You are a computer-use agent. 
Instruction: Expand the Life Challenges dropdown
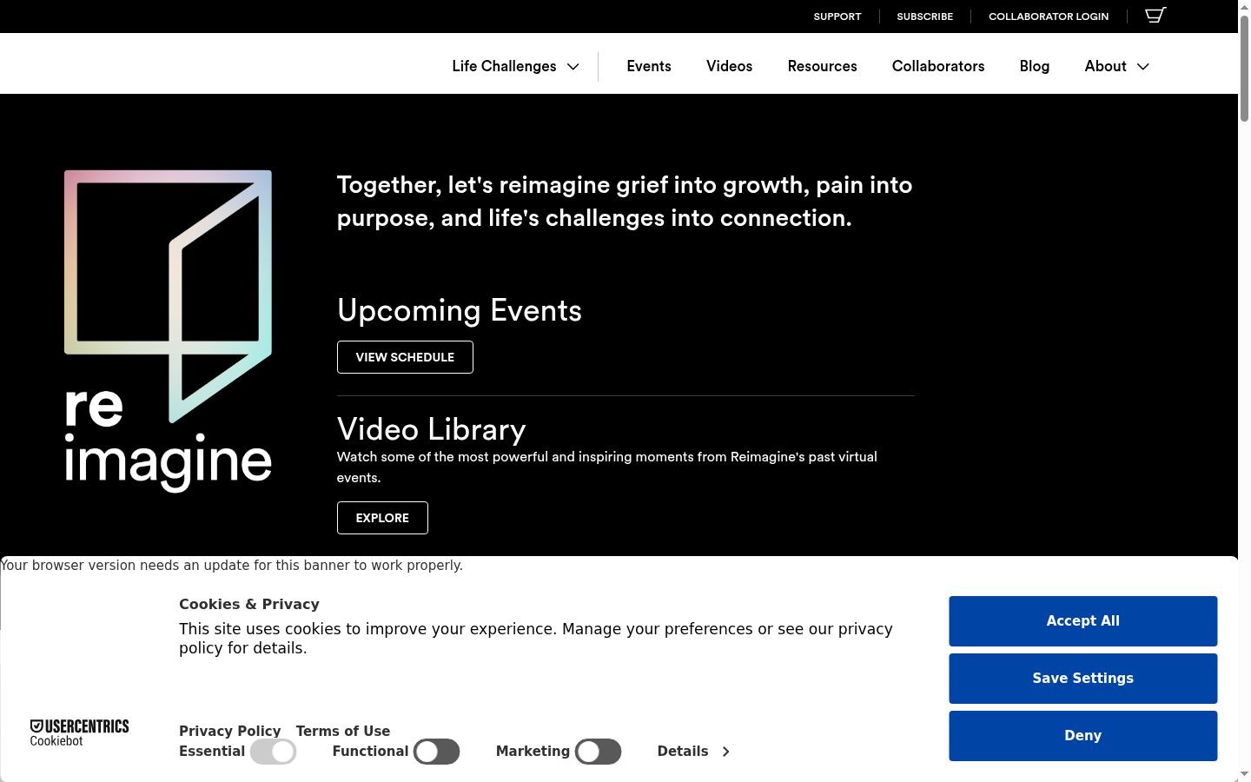pyautogui.click(x=515, y=66)
